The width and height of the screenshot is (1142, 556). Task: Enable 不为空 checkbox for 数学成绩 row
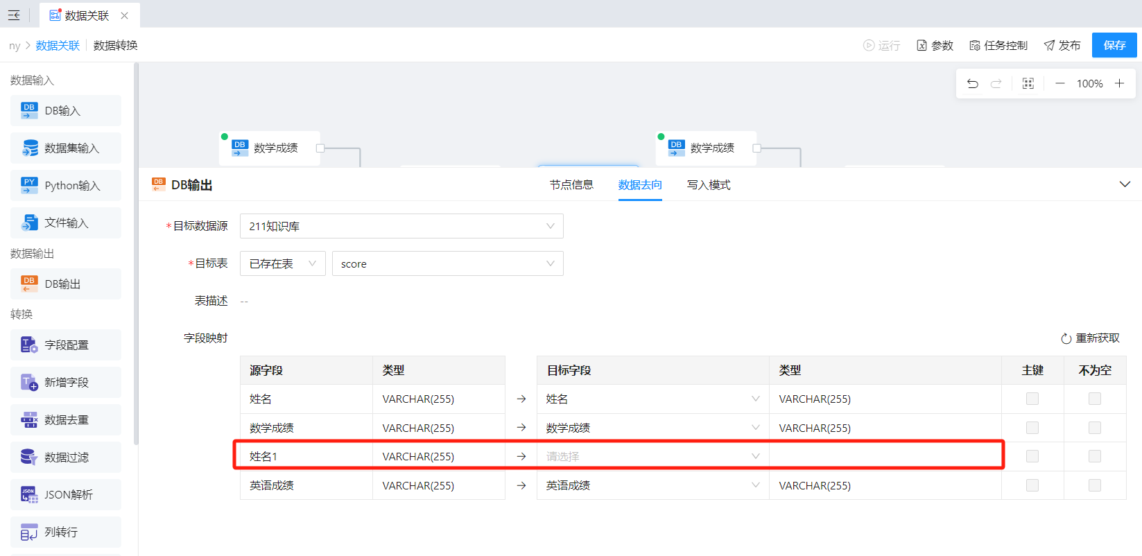tap(1094, 428)
